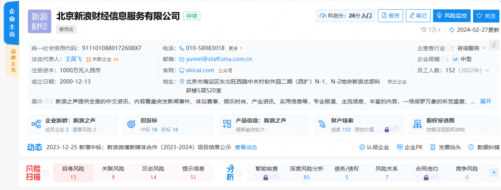Click the info icon beside 分析

pyautogui.click(x=239, y=172)
